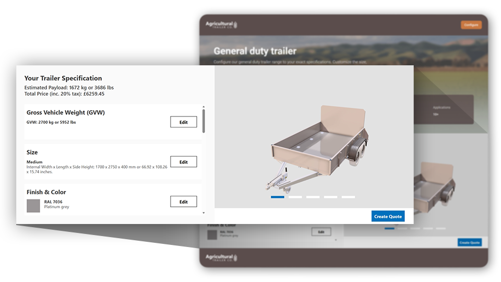Click the specification list scrollbar thumb
Screen dimensions: 501x282
tap(204, 121)
